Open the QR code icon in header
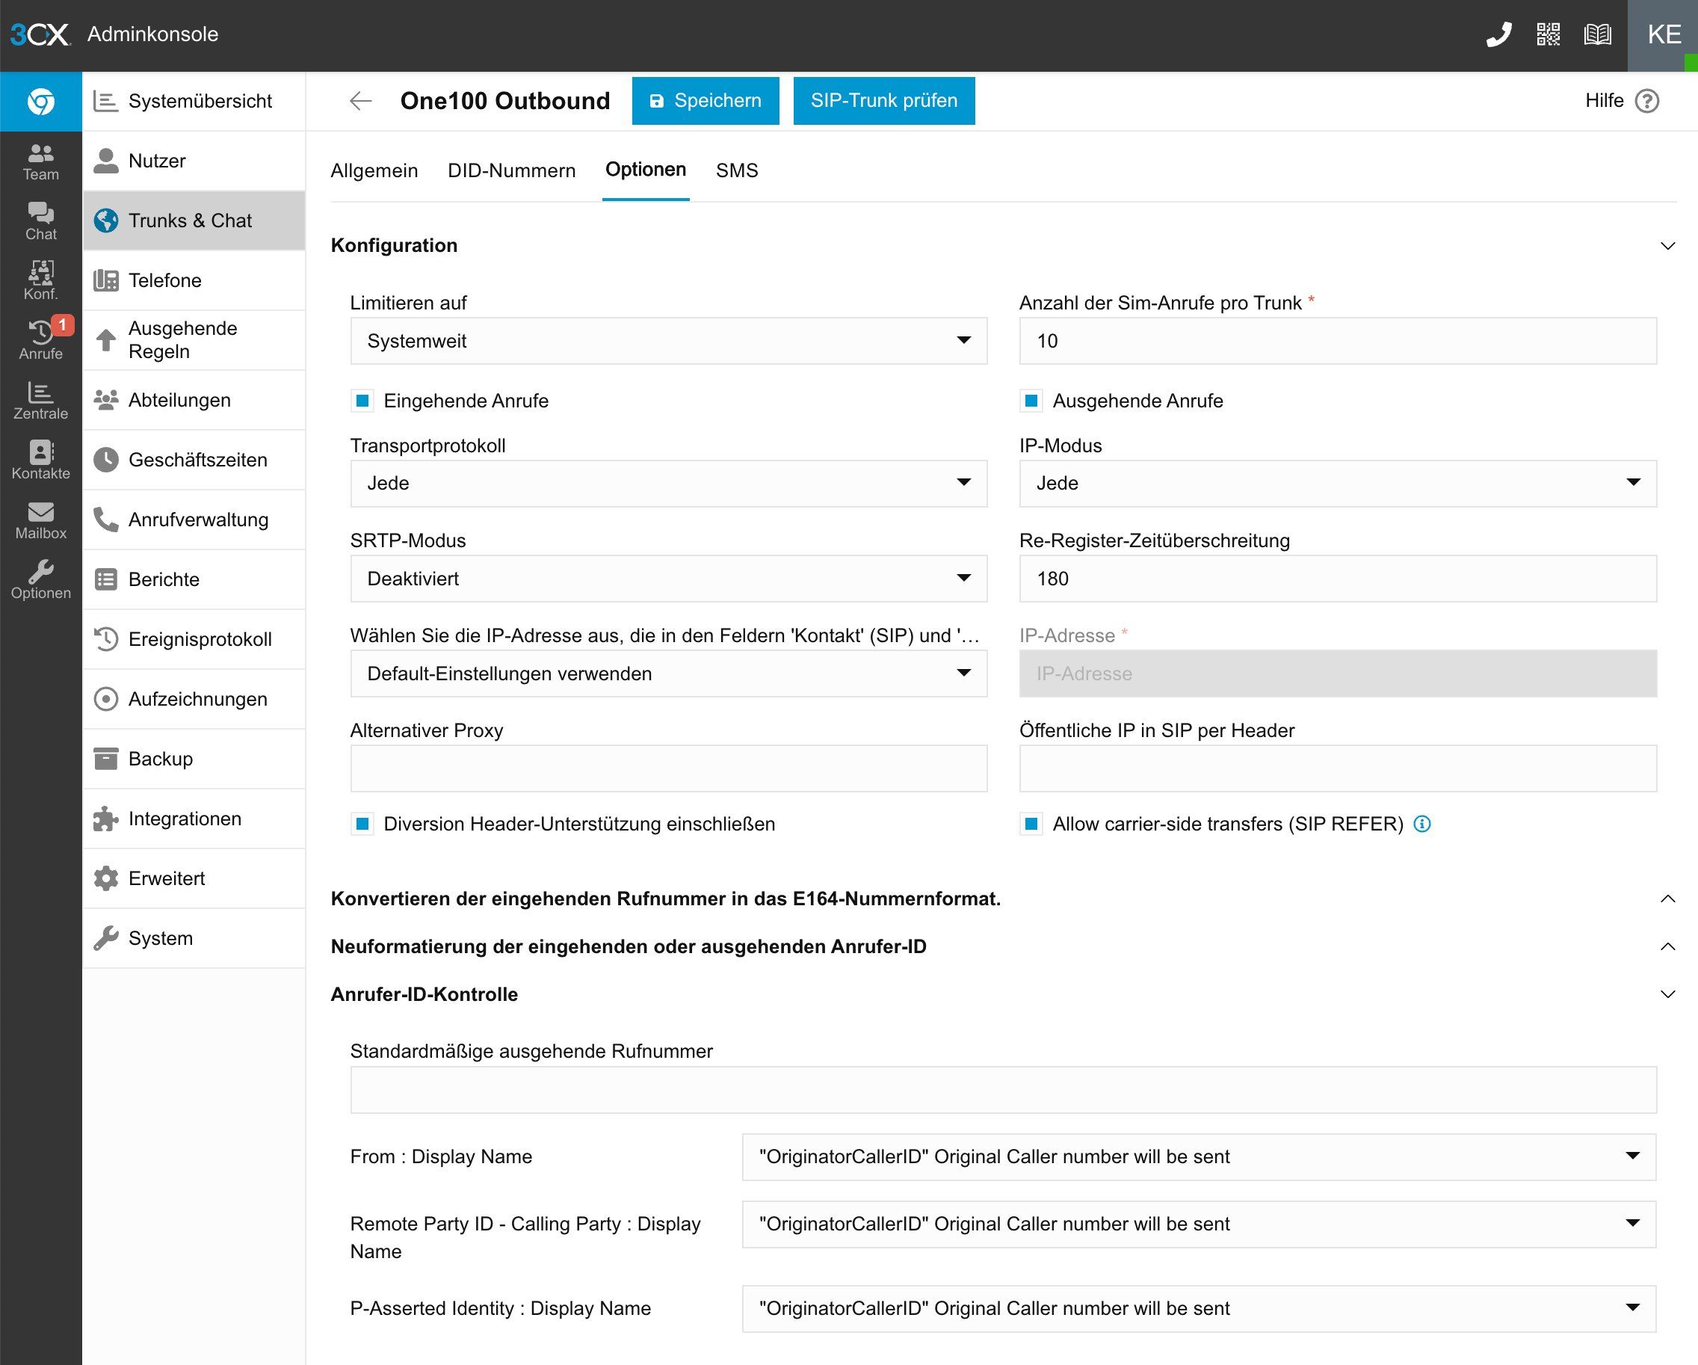Screen dimensions: 1698x1365 pos(1549,34)
